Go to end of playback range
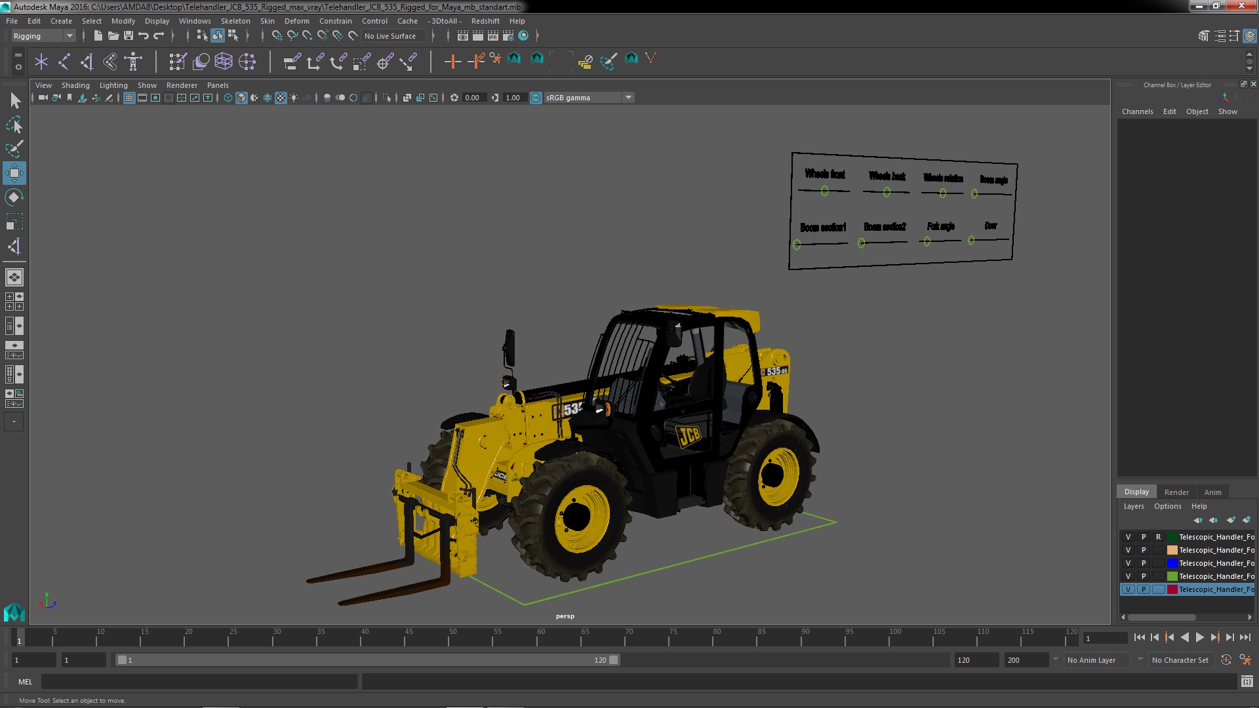The height and width of the screenshot is (708, 1259). (1245, 637)
